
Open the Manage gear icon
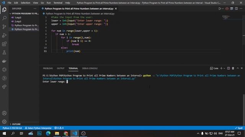pos(4,121)
